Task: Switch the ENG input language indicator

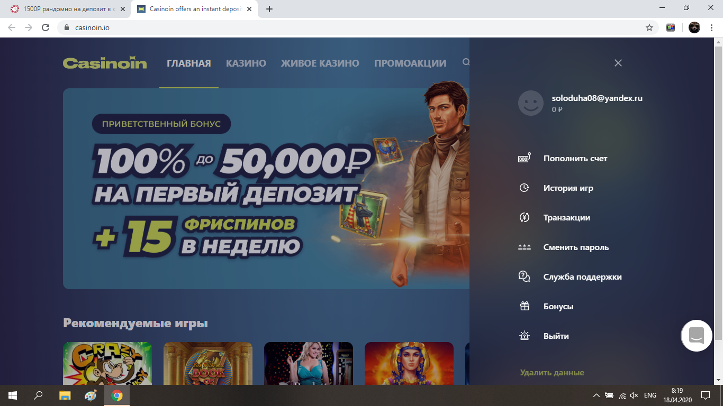Action: [650, 395]
